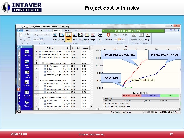This screenshot has width=184, height=138.
Task: Select the Risks vertical workflow tab
Action: pyautogui.click(x=19, y=80)
